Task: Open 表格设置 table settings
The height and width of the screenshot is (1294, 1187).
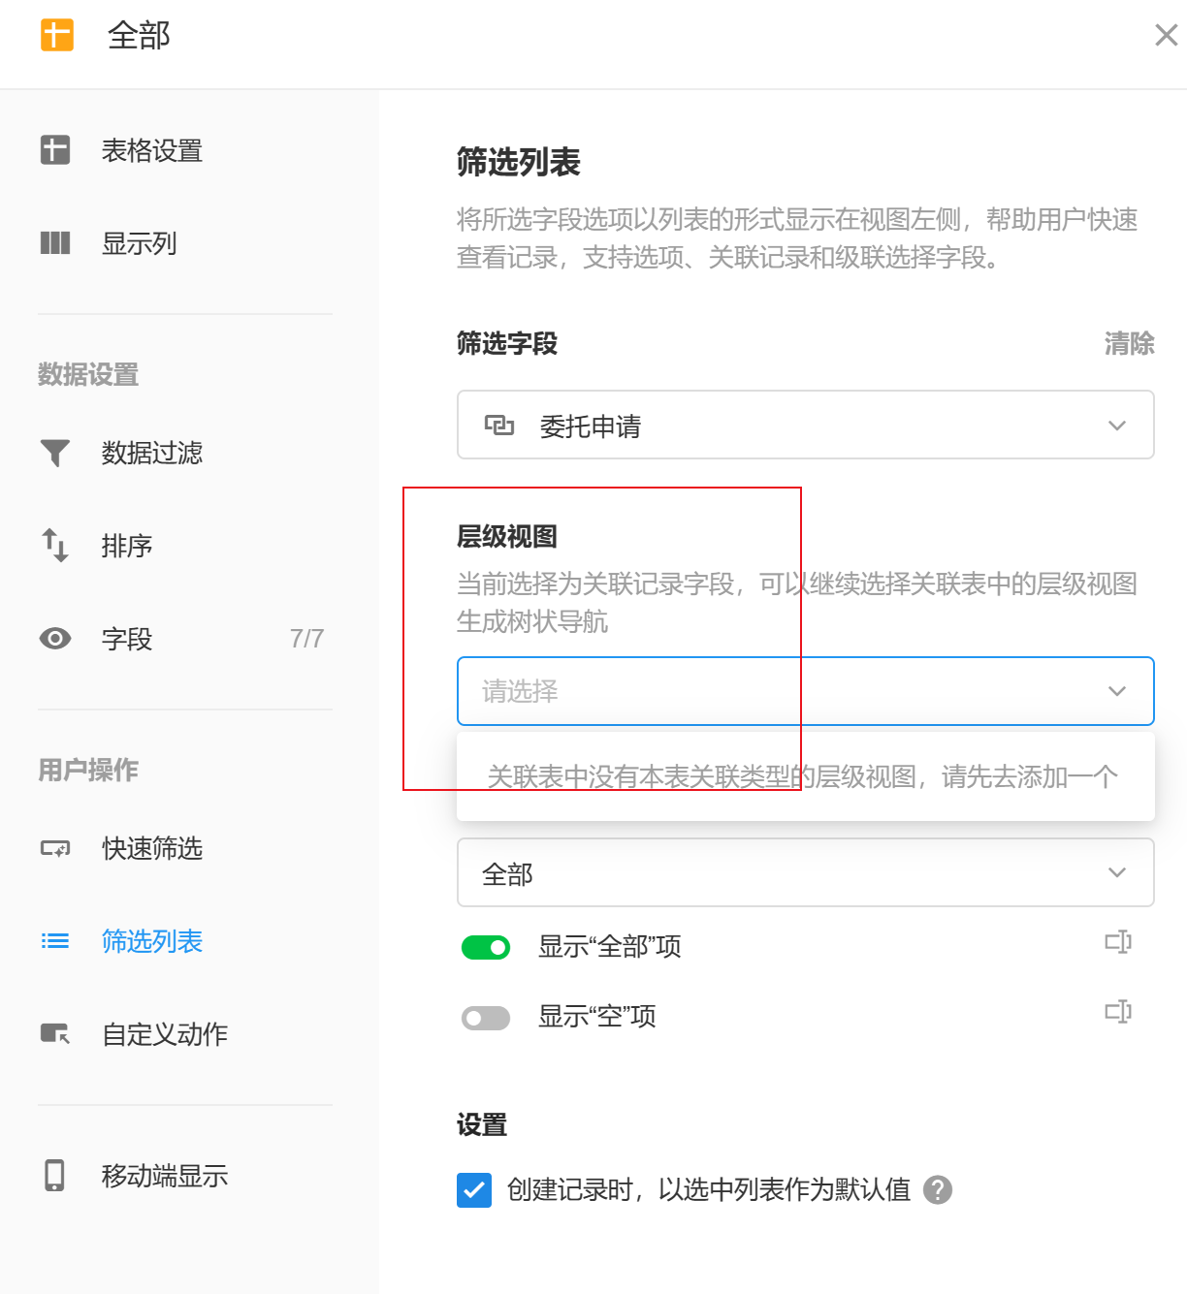Action: pos(151,151)
